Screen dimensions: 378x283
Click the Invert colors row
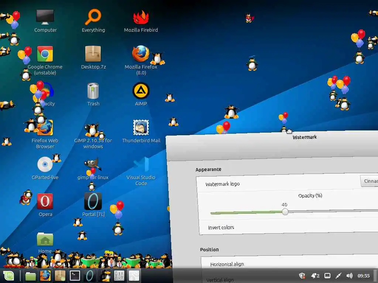[x=289, y=227]
